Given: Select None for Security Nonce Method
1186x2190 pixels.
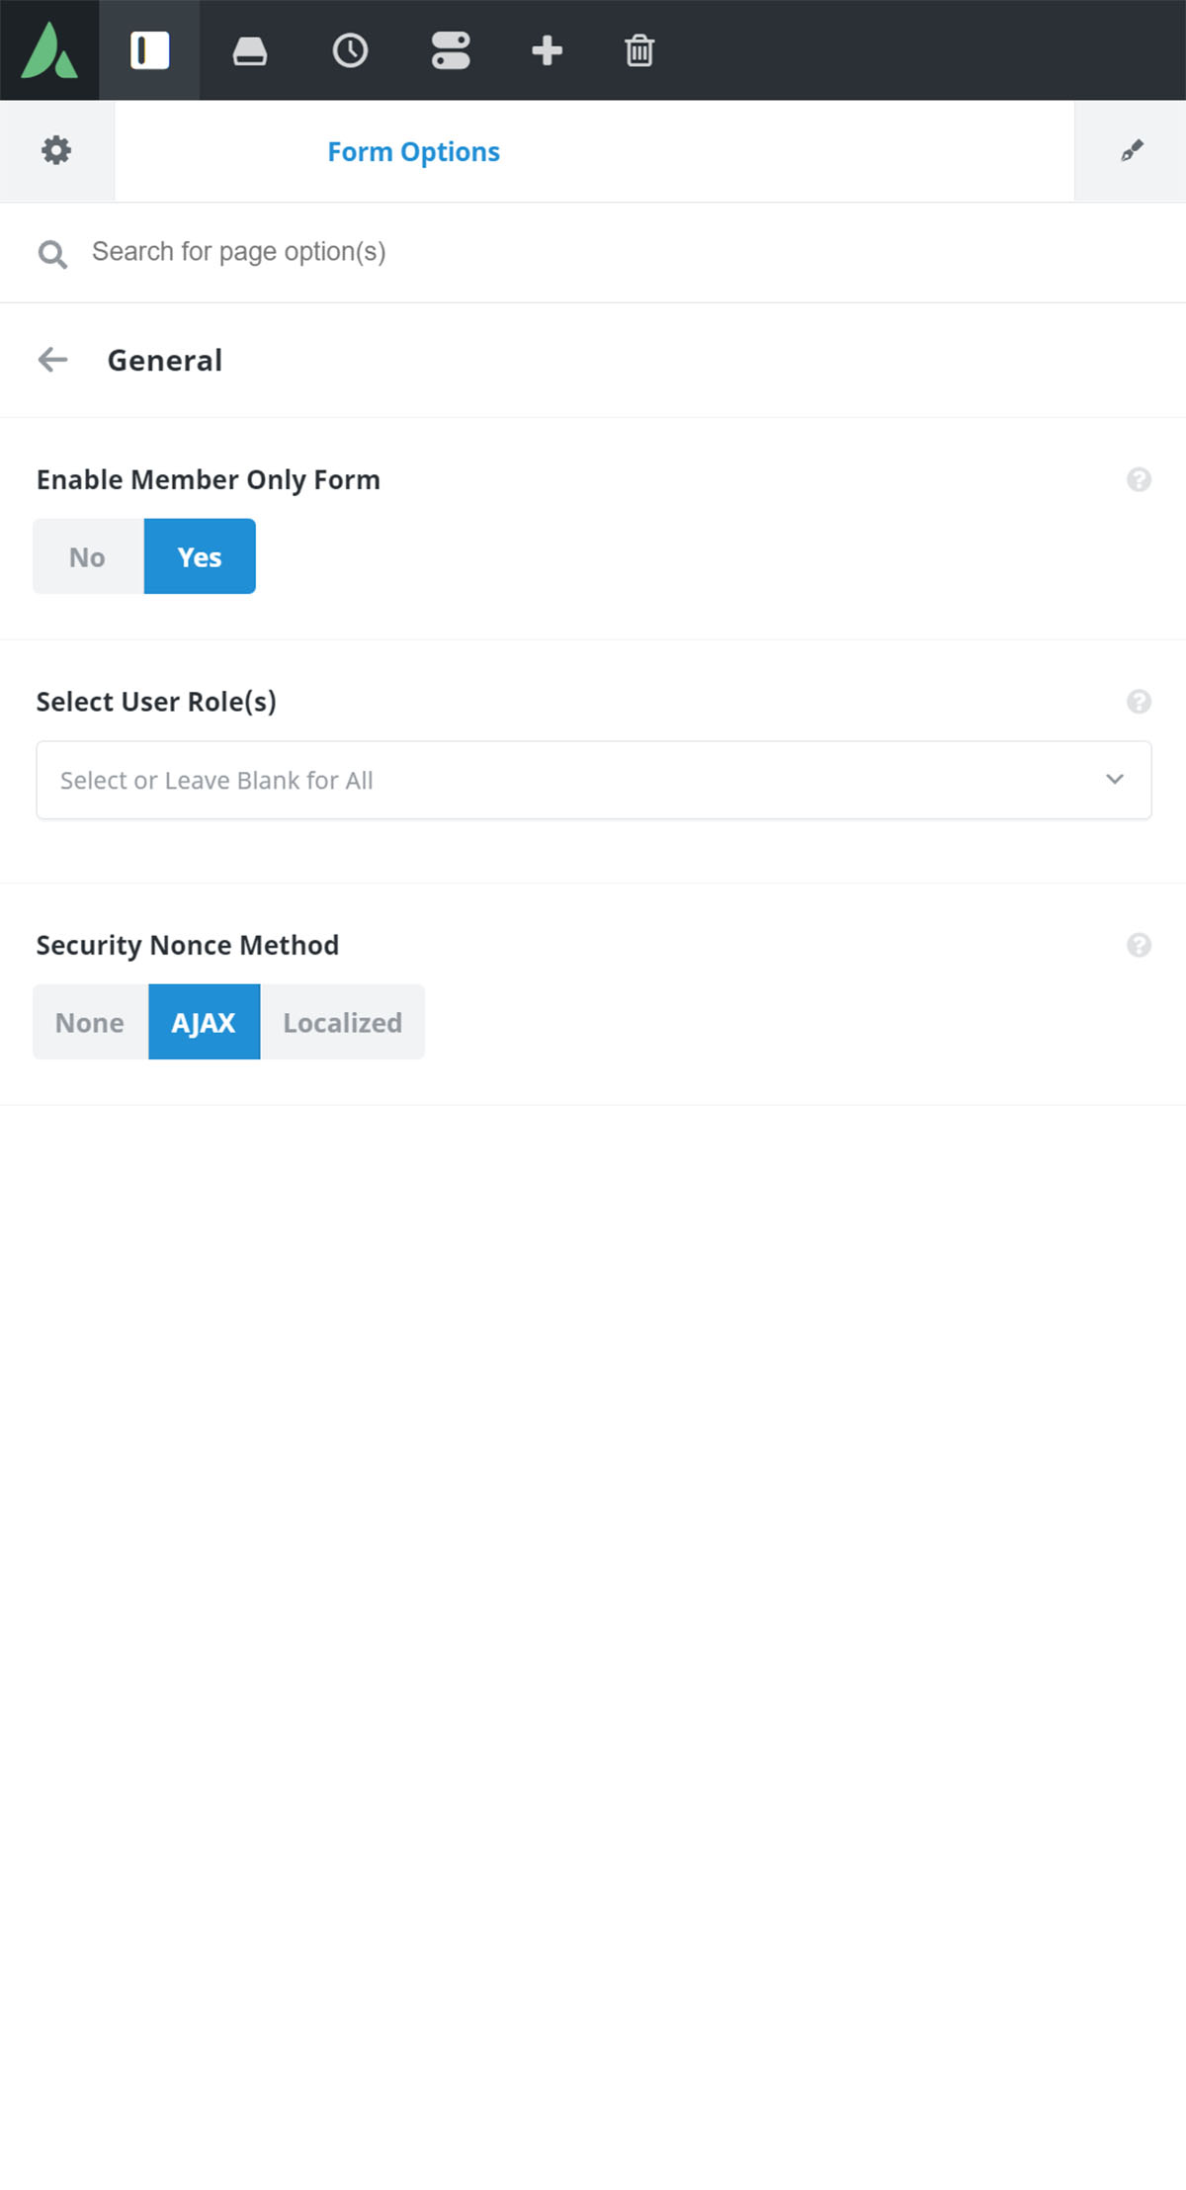Looking at the screenshot, I should click(90, 1022).
